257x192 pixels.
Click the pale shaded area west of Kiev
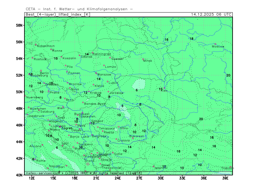[139, 84]
